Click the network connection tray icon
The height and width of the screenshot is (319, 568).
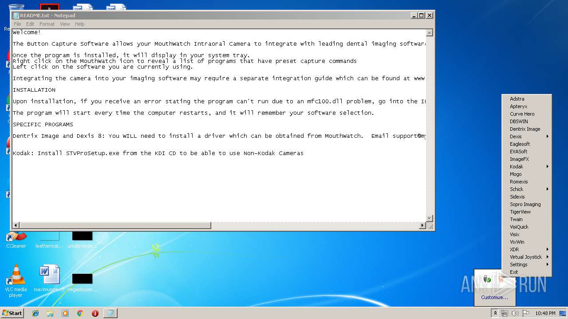(x=505, y=313)
